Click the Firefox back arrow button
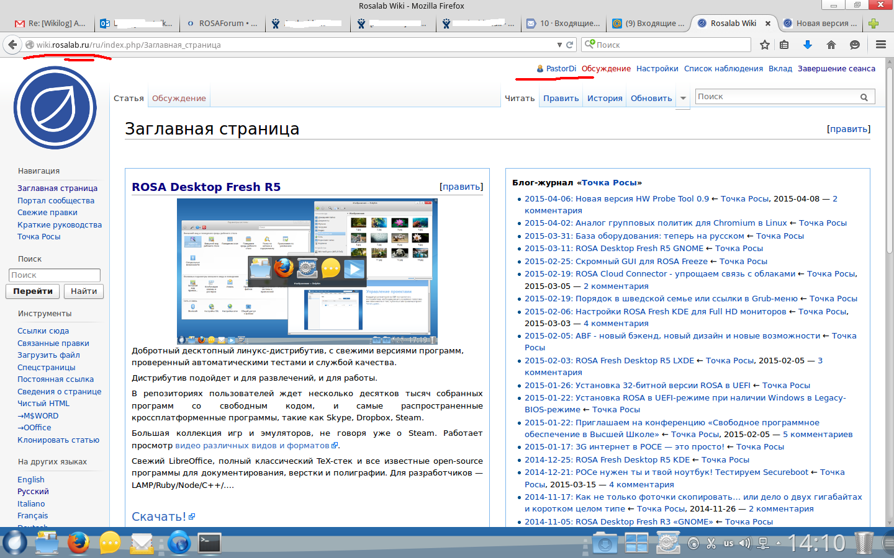This screenshot has width=894, height=558. tap(12, 45)
